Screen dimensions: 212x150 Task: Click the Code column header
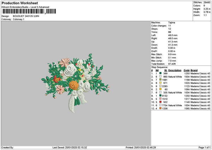[187, 70]
